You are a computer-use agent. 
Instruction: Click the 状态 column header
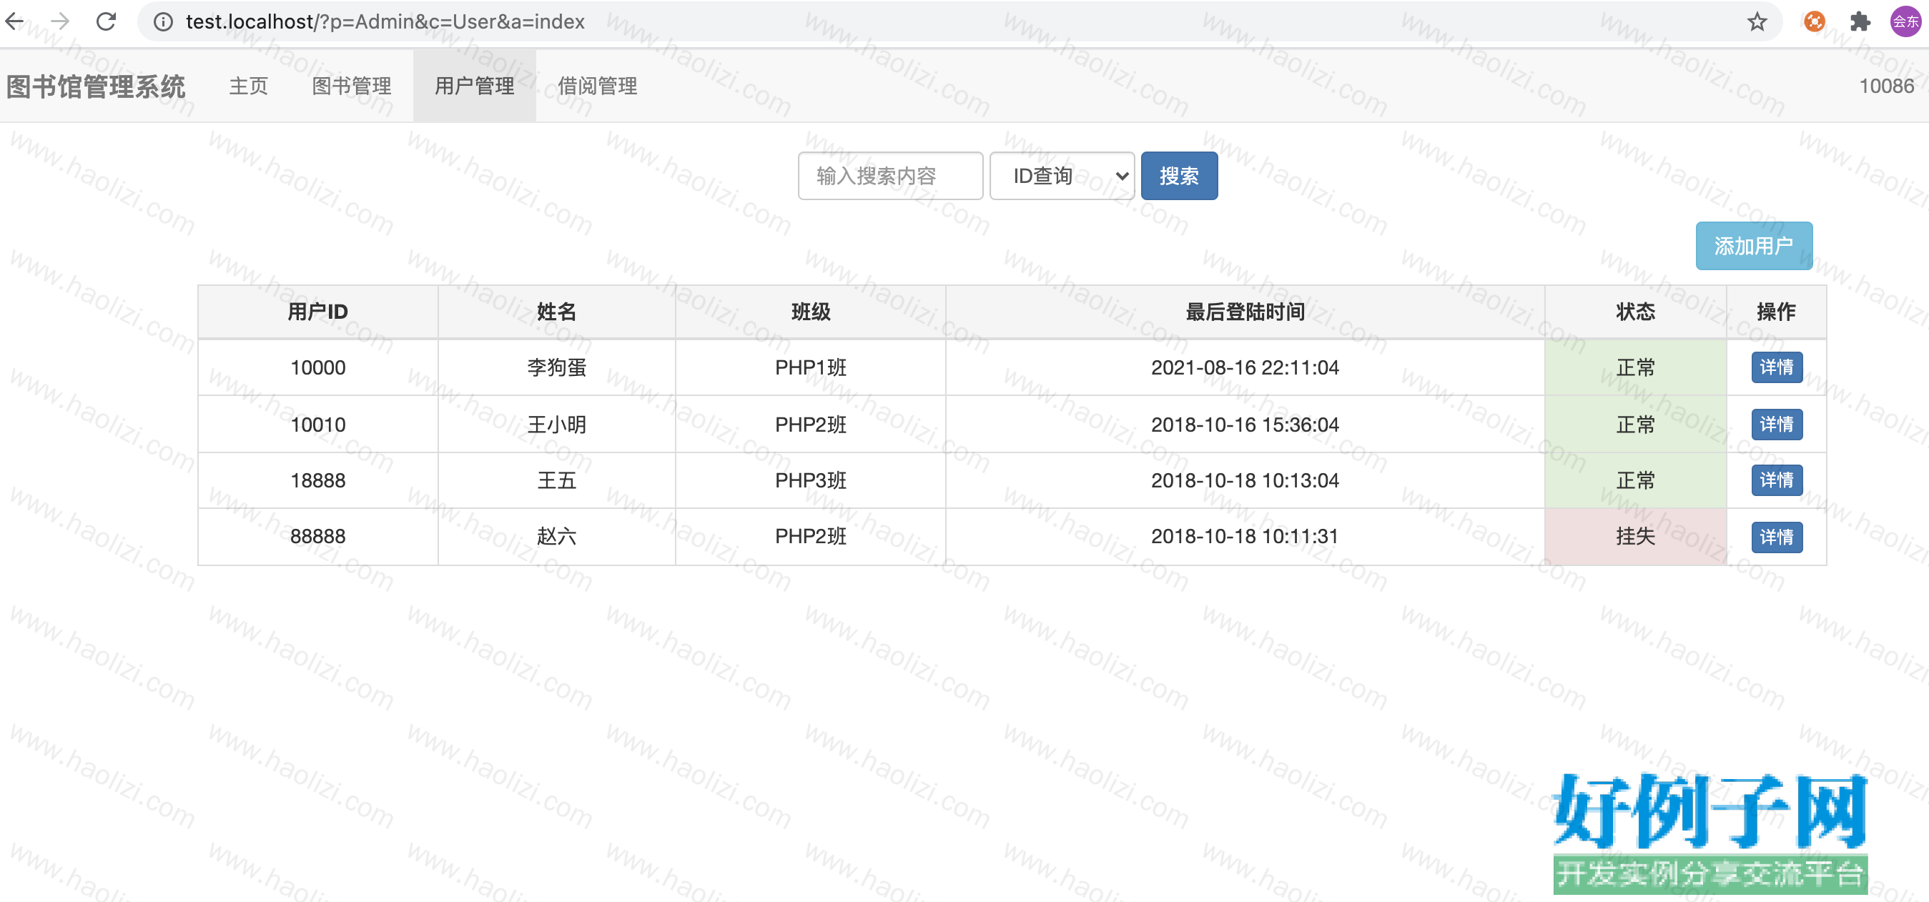(1635, 312)
